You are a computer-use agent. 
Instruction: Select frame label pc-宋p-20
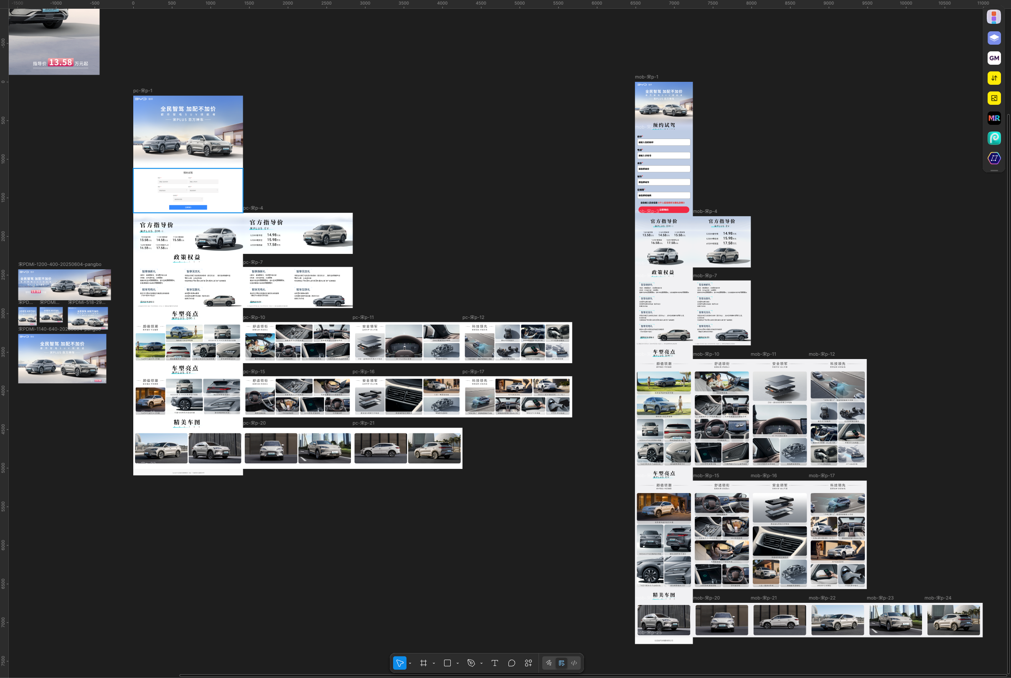254,423
